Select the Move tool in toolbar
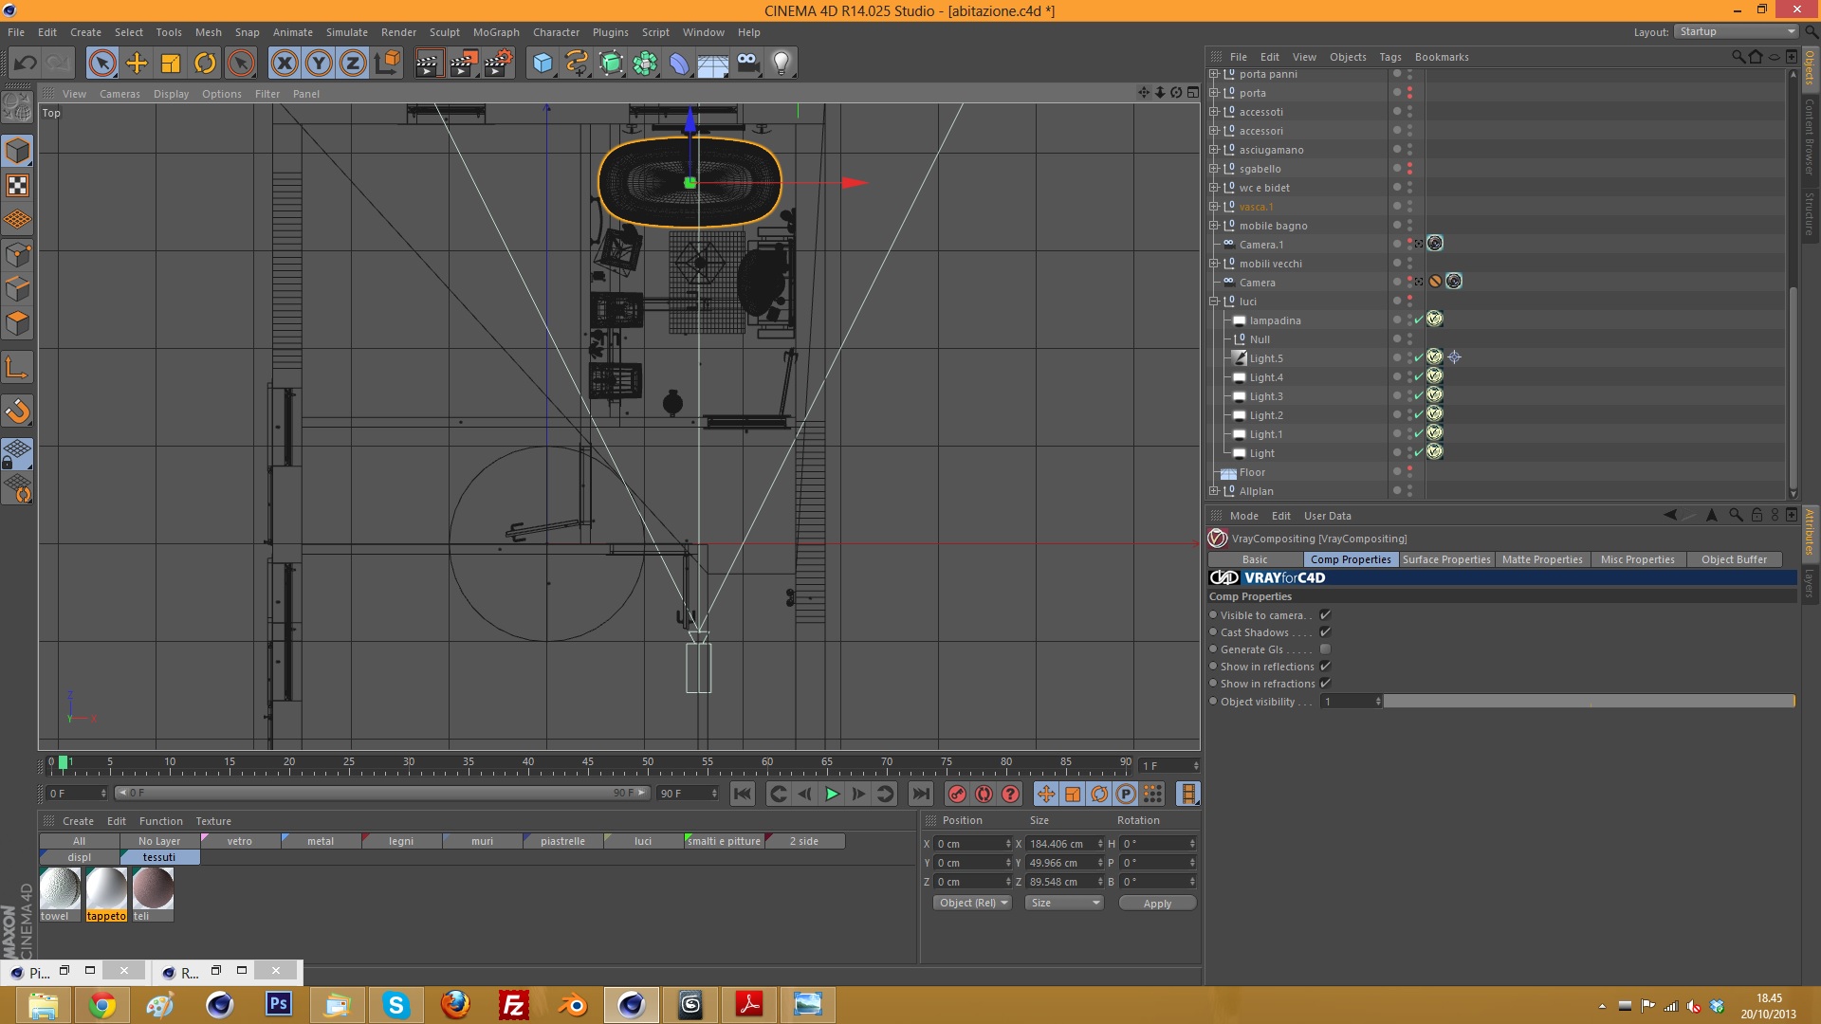The image size is (1821, 1024). click(137, 64)
